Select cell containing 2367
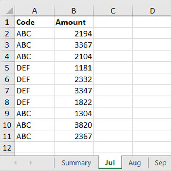The width and height of the screenshot is (171, 171). click(x=74, y=136)
